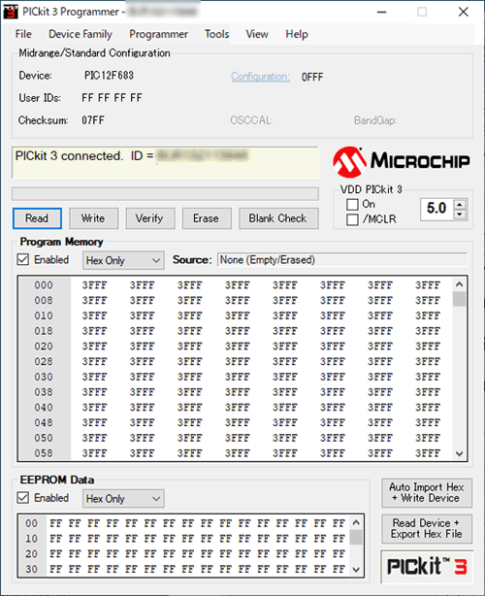Open the View menu
Viewport: 485px width, 596px height.
[x=257, y=34]
